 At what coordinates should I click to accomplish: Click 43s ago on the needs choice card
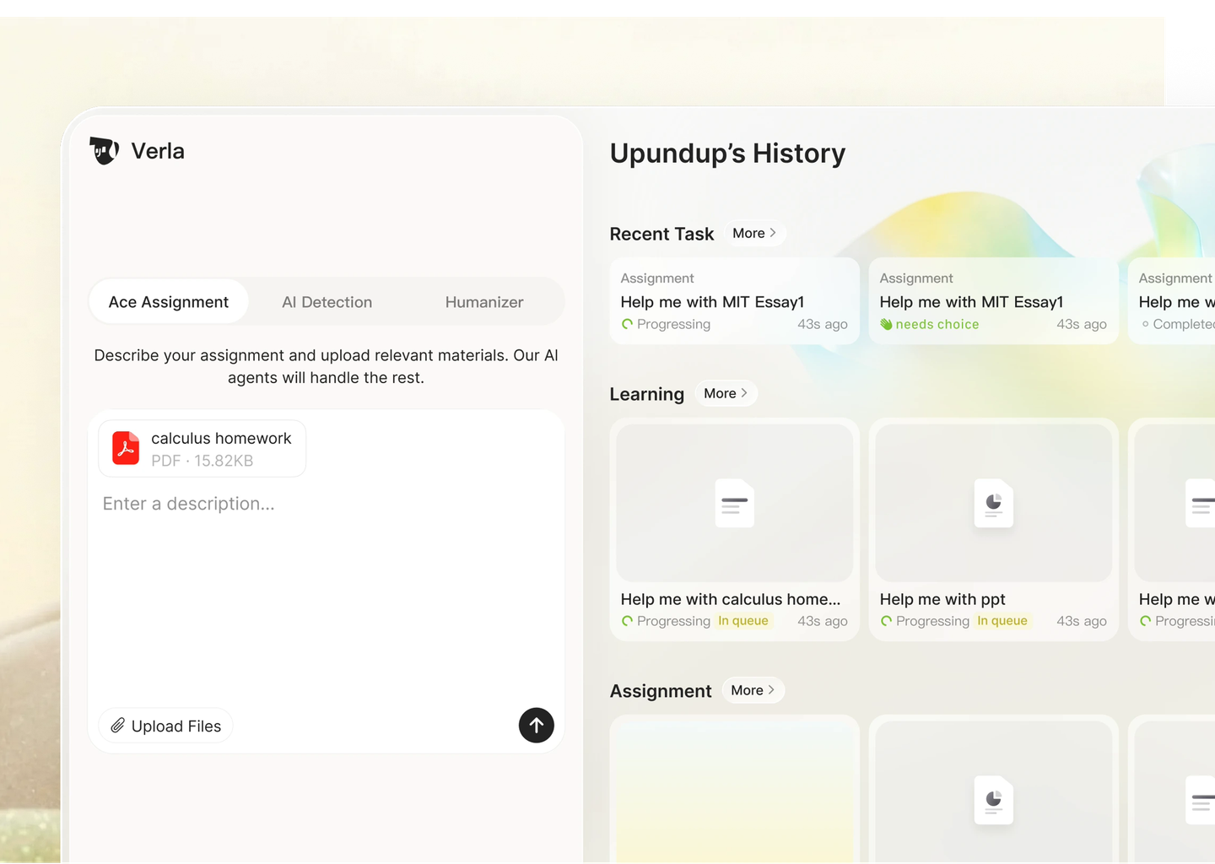point(1082,325)
